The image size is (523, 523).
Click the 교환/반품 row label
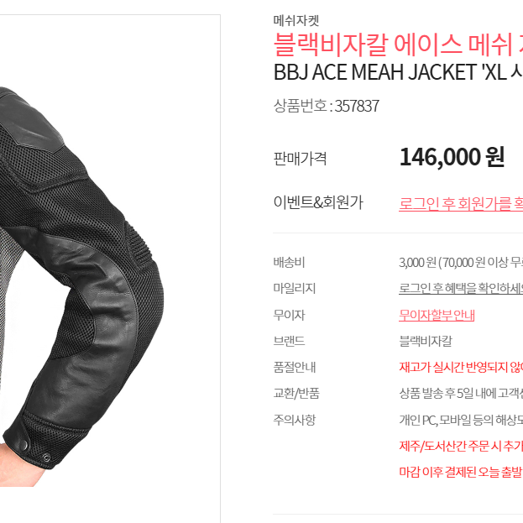pos(296,394)
